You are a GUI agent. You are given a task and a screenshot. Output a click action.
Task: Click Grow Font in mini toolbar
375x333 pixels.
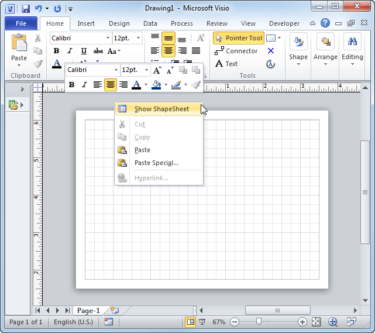(x=157, y=70)
